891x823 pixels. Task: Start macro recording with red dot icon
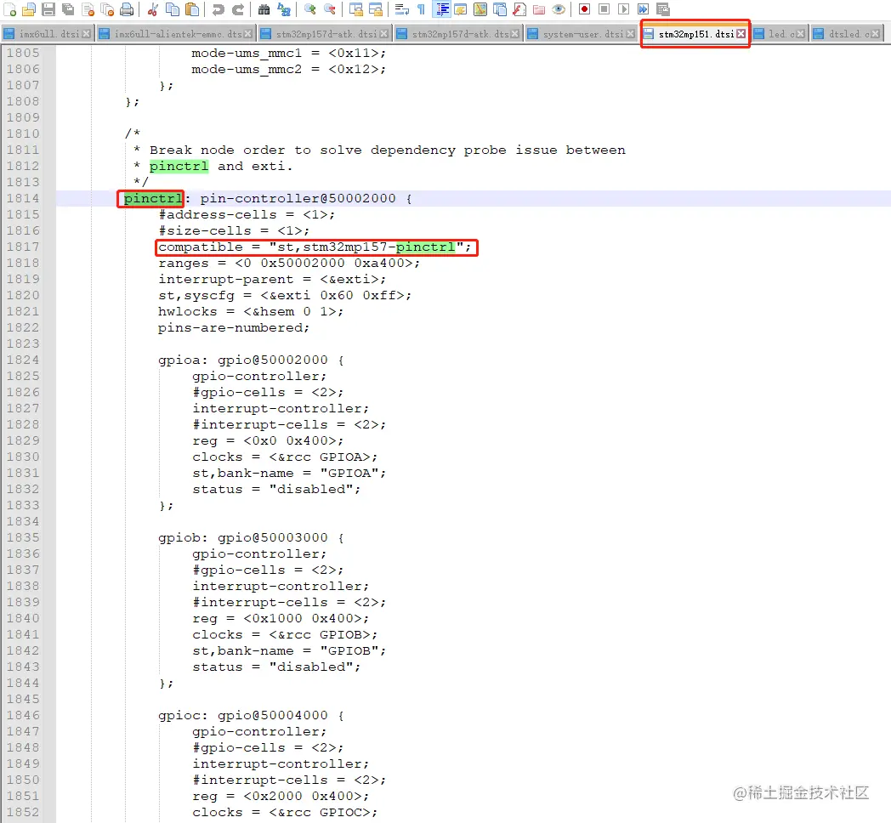coord(584,9)
